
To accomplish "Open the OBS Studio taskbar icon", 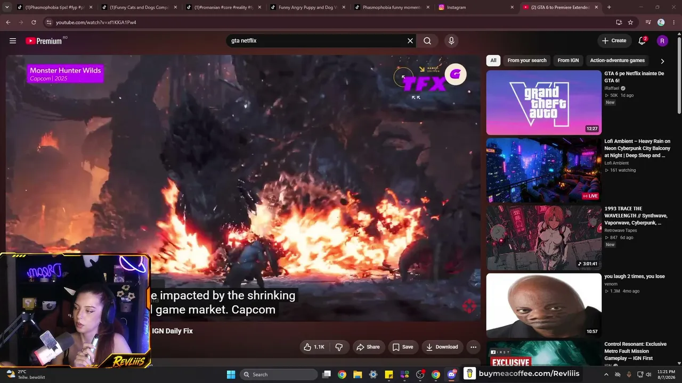I will 420,374.
